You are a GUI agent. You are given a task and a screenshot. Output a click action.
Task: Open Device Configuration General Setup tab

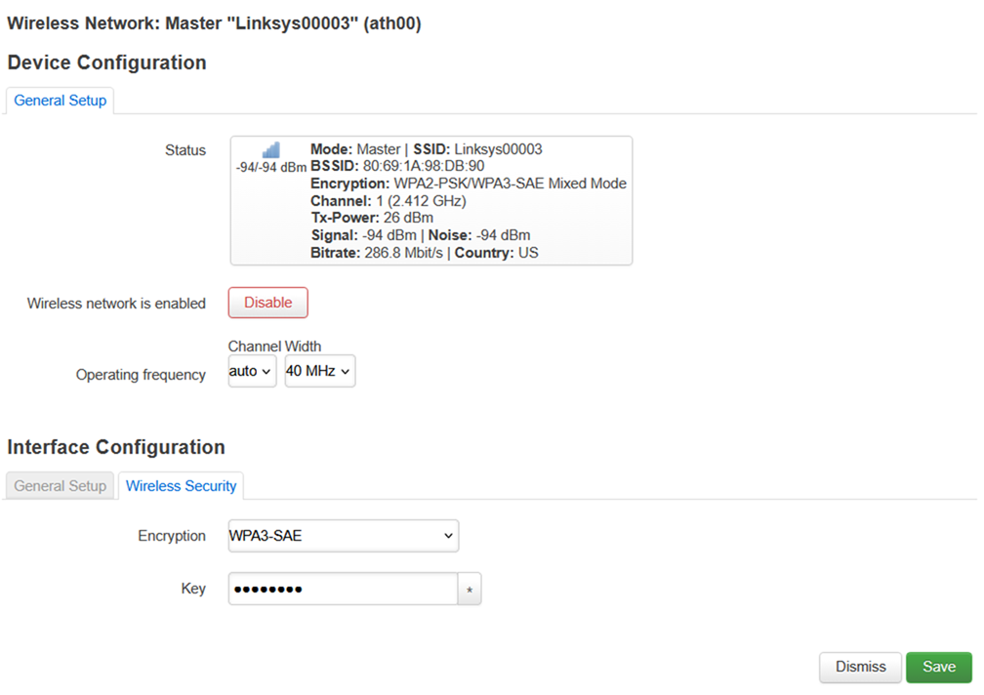[61, 101]
